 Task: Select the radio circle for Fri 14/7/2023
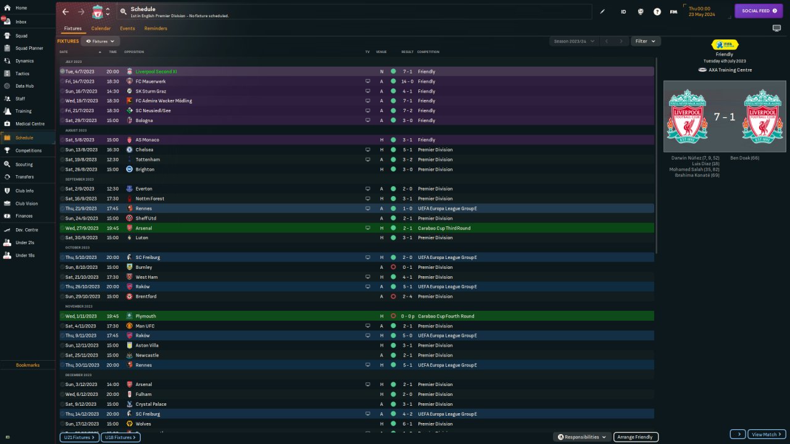point(62,81)
